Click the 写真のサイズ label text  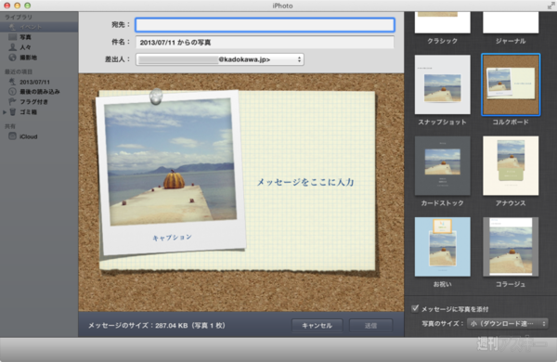pyautogui.click(x=443, y=324)
